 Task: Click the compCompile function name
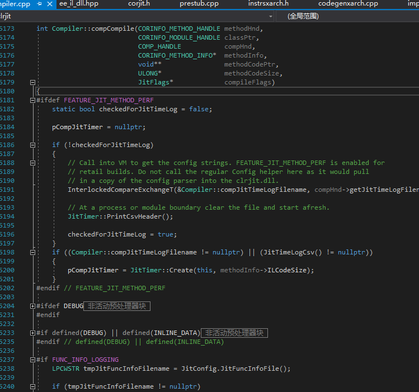(x=112, y=29)
